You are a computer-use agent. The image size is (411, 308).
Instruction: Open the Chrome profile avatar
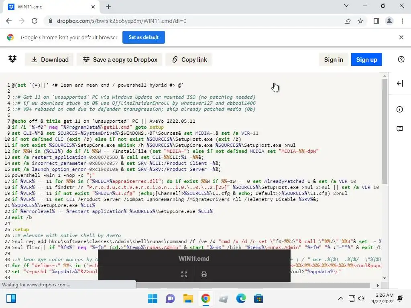point(389,21)
